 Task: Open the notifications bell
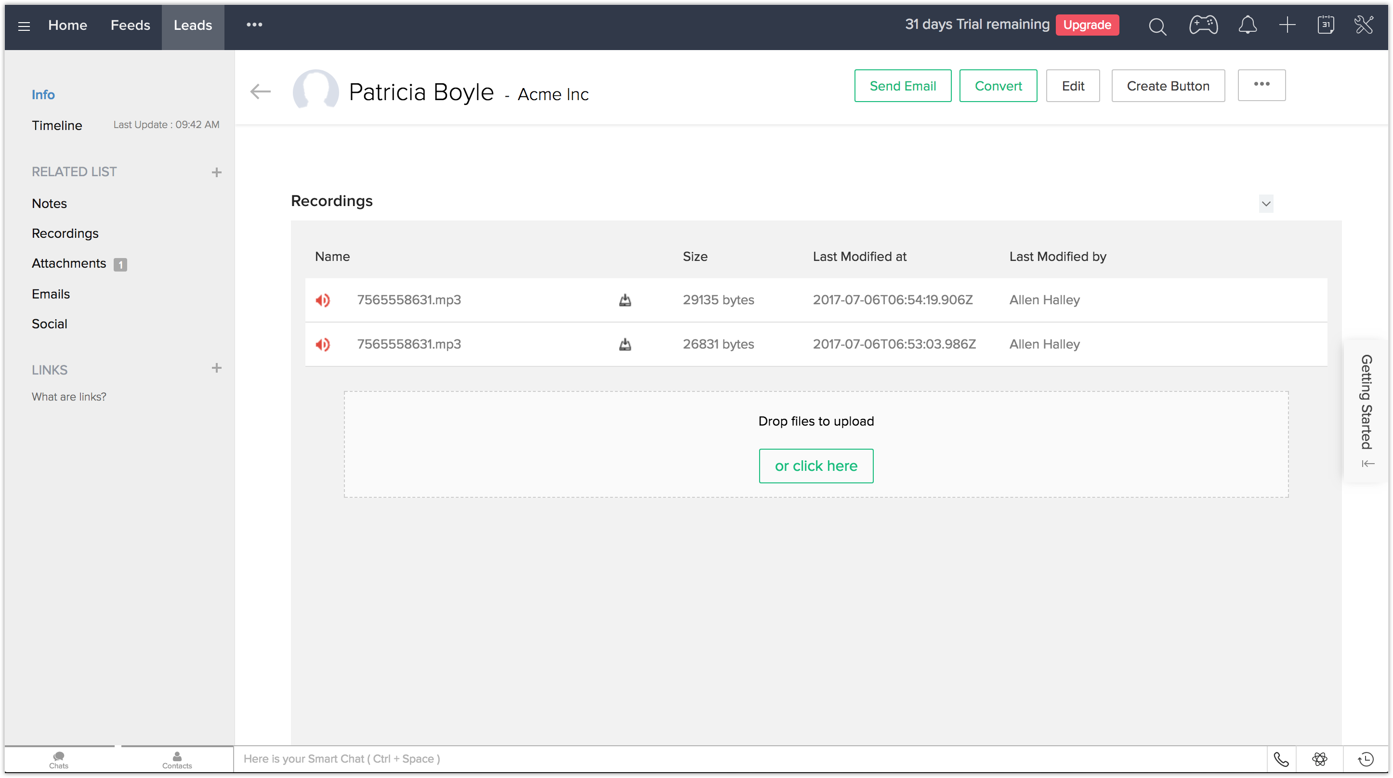[1248, 25]
